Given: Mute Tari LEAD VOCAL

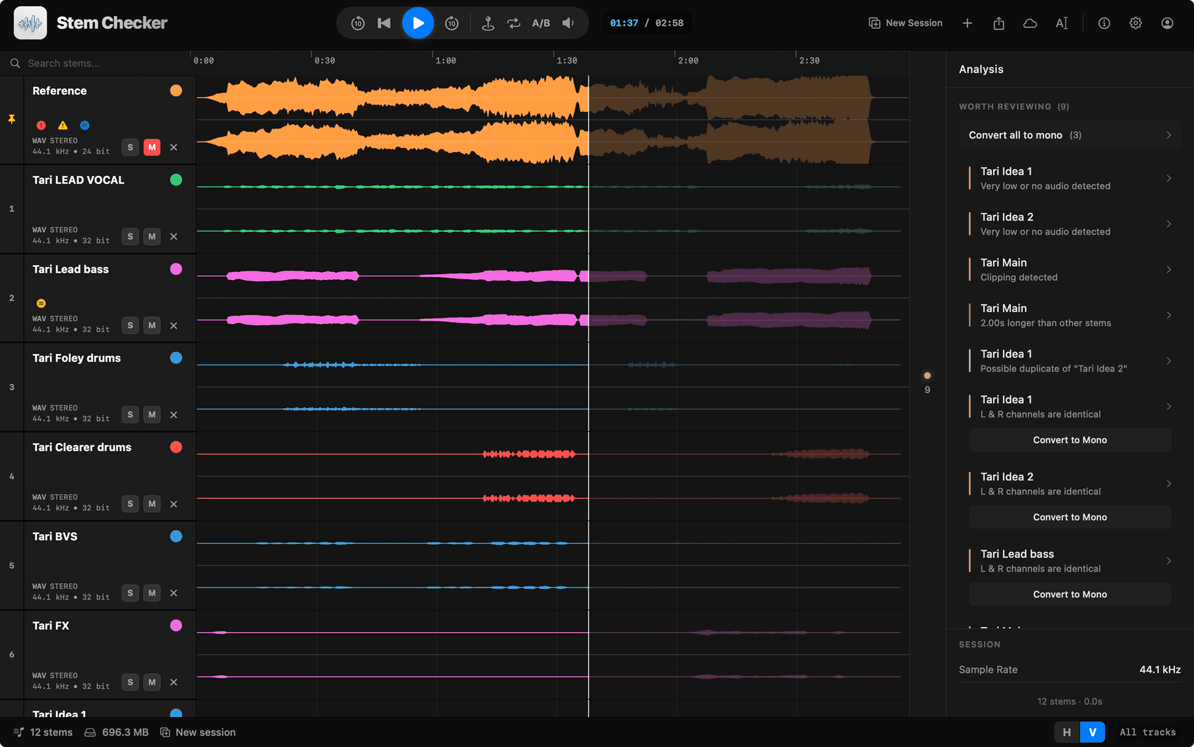Looking at the screenshot, I should pyautogui.click(x=152, y=236).
